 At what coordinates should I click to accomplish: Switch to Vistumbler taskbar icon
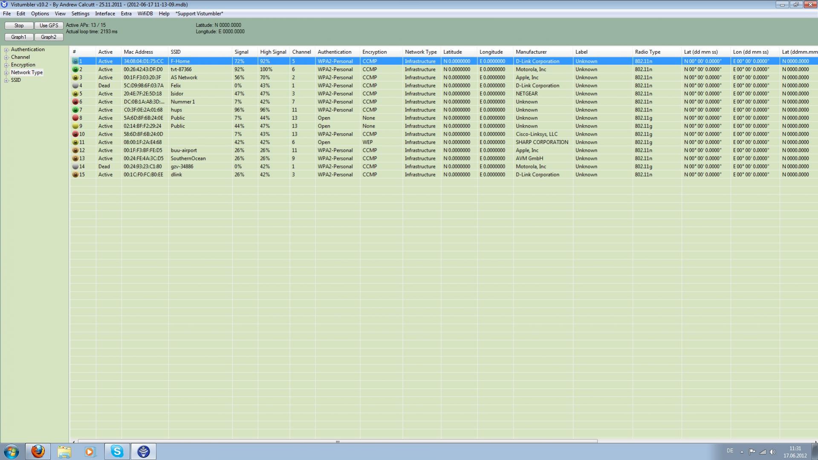click(144, 451)
